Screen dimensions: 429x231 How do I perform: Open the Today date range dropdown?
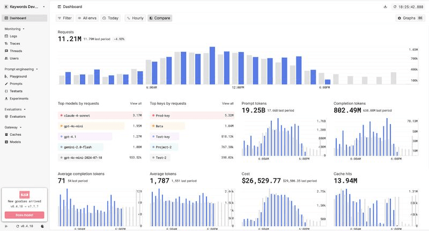110,18
